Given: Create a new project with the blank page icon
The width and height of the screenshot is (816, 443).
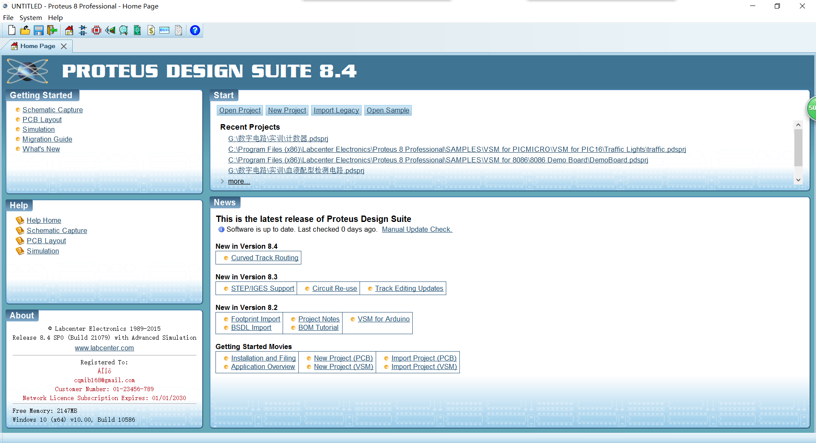Looking at the screenshot, I should [x=12, y=30].
